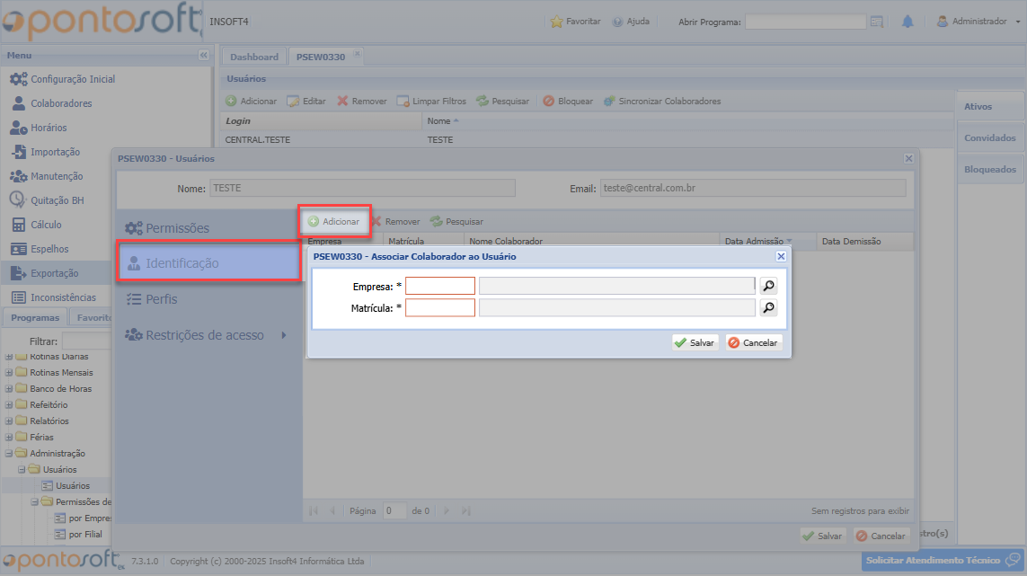Click the Matrícula search magnifier icon
This screenshot has height=576, width=1027.
[x=768, y=307]
